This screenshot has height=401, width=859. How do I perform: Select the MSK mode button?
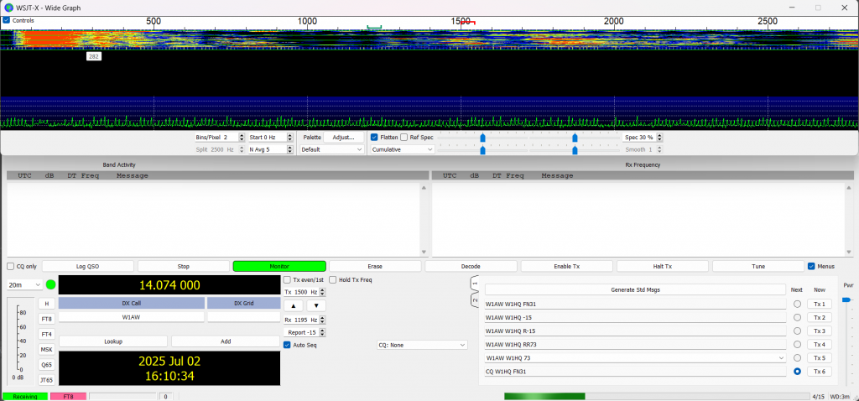(47, 349)
